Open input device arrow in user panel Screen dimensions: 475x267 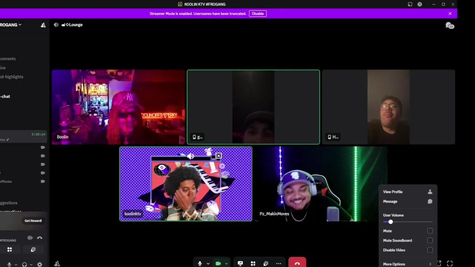click(x=16, y=265)
